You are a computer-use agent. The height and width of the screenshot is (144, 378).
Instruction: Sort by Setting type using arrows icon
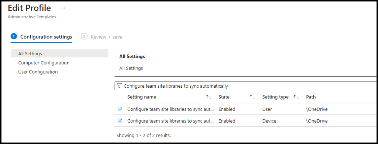(x=296, y=97)
